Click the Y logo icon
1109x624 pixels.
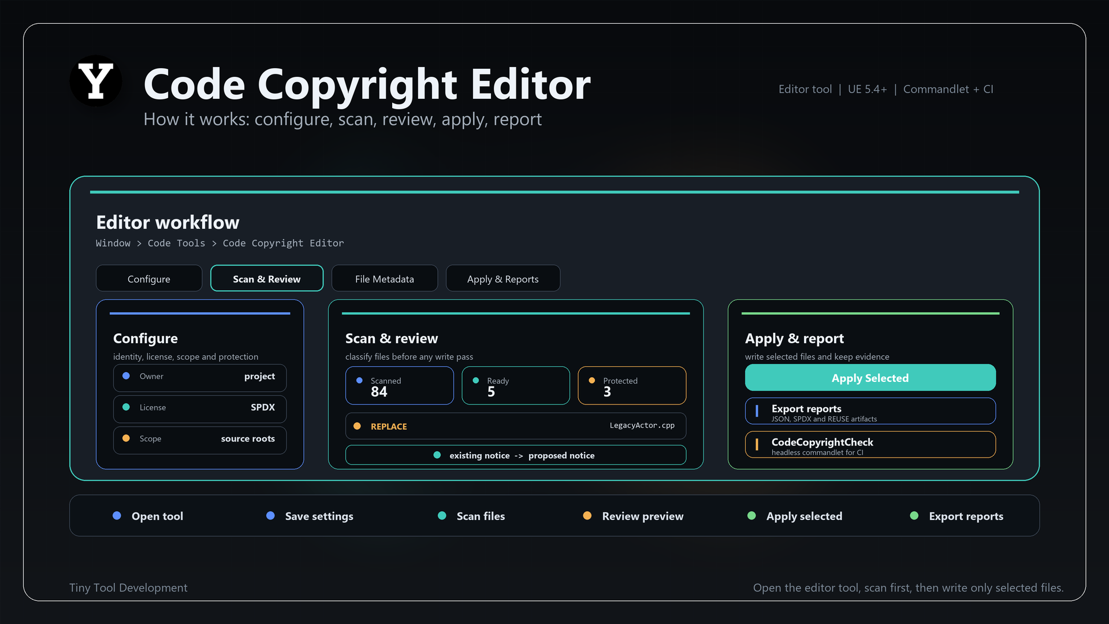[x=96, y=81]
